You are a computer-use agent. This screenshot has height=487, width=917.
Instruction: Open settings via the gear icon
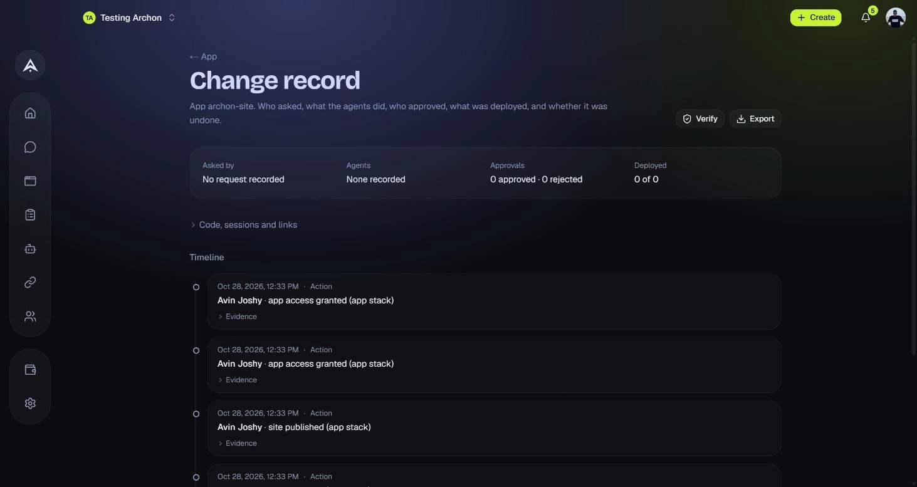pos(30,404)
